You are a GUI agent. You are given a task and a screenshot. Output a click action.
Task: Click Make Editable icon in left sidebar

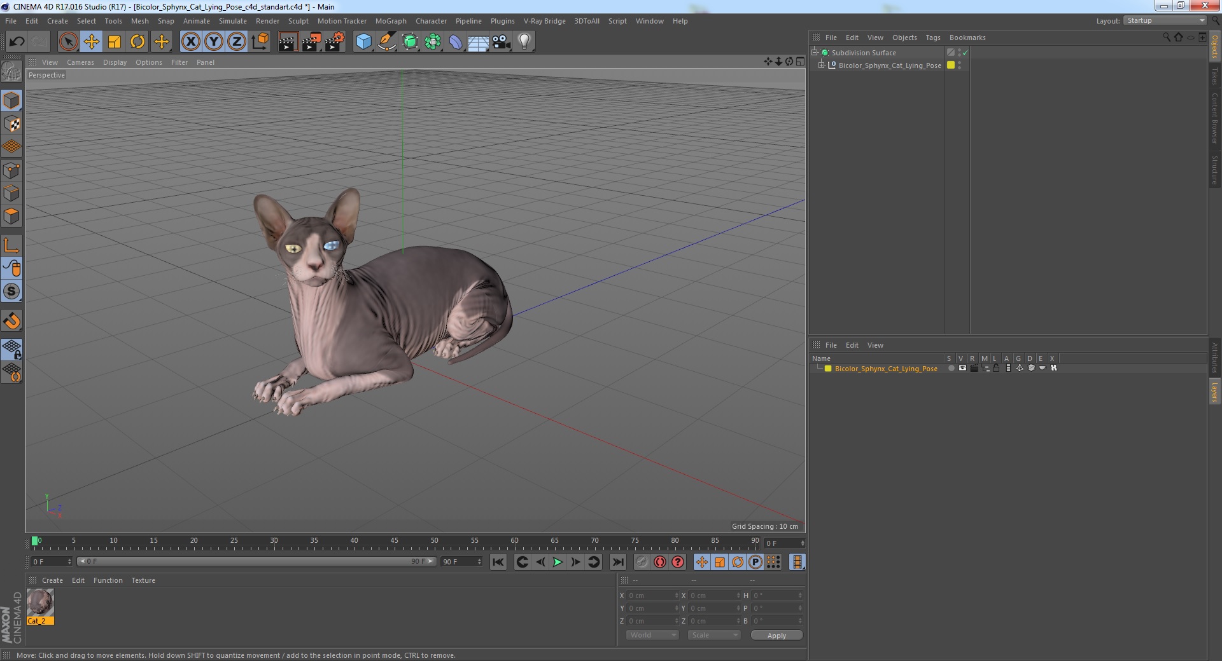click(x=11, y=72)
